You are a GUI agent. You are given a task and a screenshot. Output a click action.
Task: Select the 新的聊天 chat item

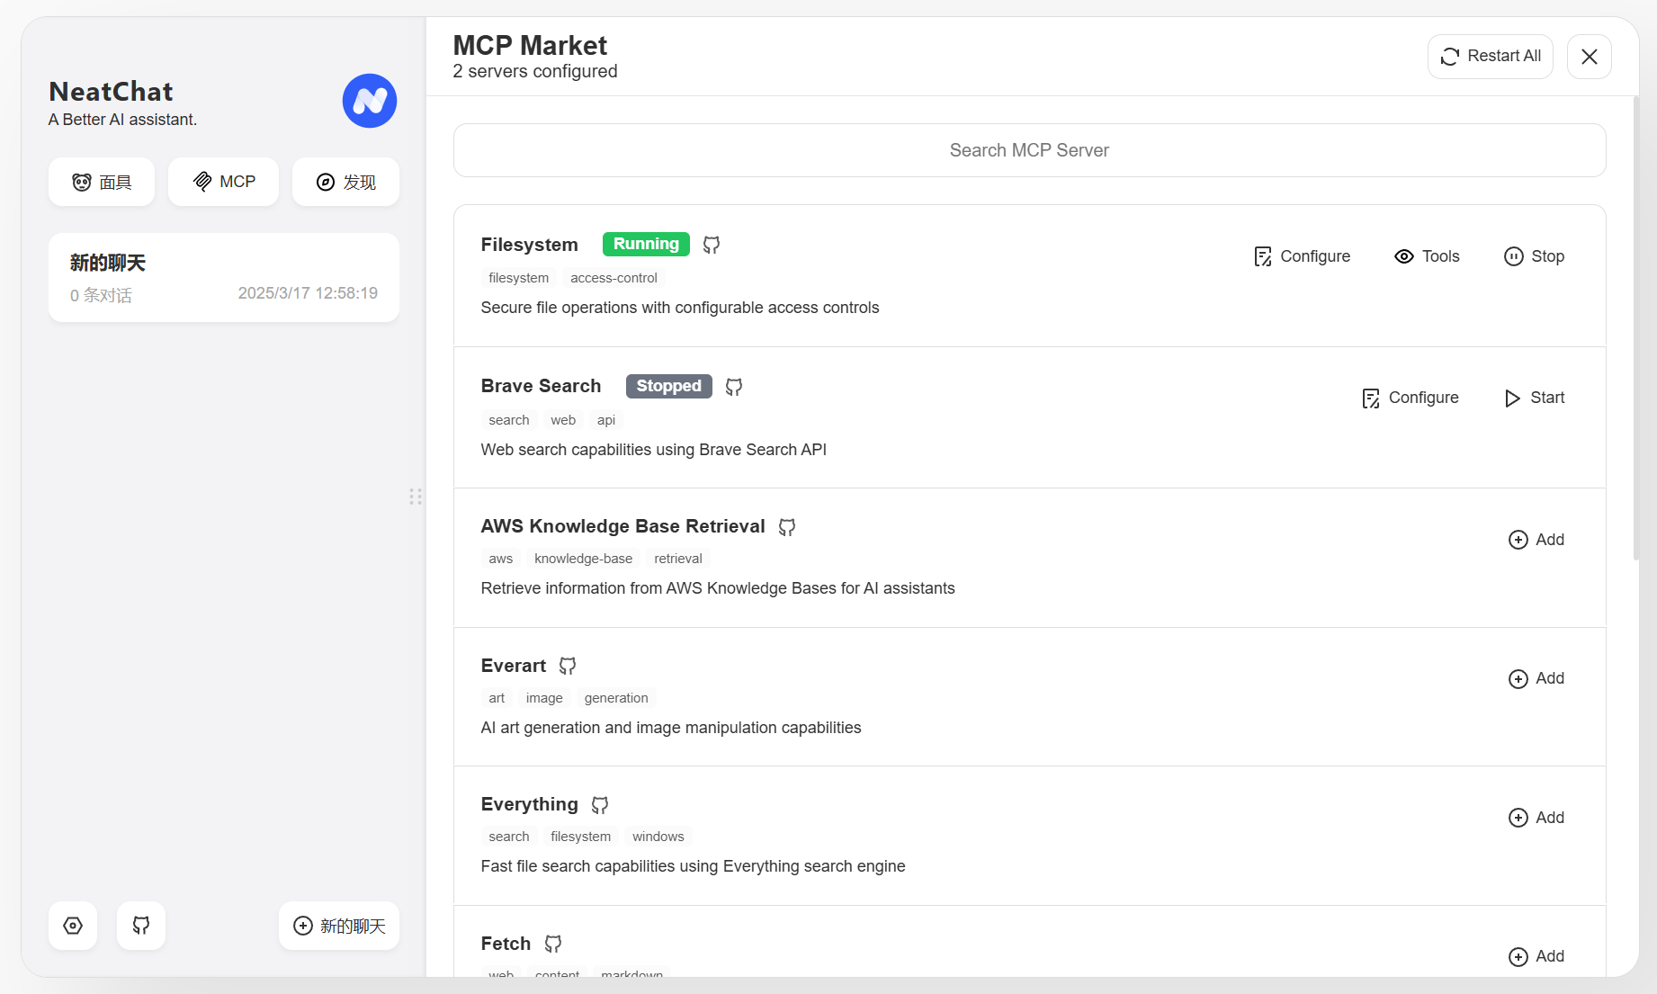[x=224, y=278]
